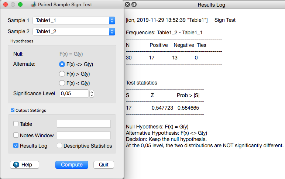Uncheck the Output Settings checkbox
The image size is (285, 179).
click(13, 110)
